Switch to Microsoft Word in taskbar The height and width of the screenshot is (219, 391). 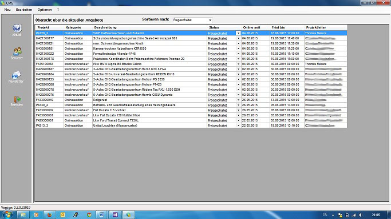102,215
